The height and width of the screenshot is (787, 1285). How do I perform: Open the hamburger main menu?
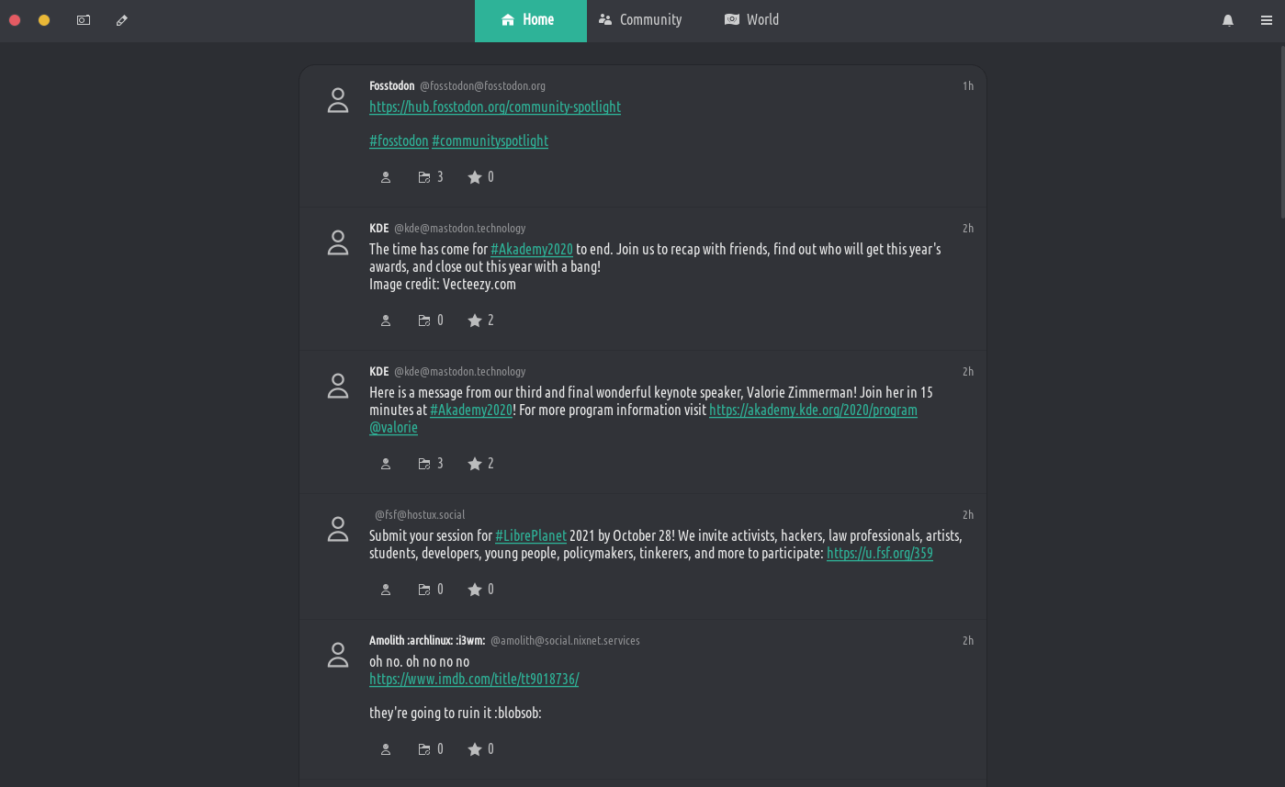(1267, 20)
